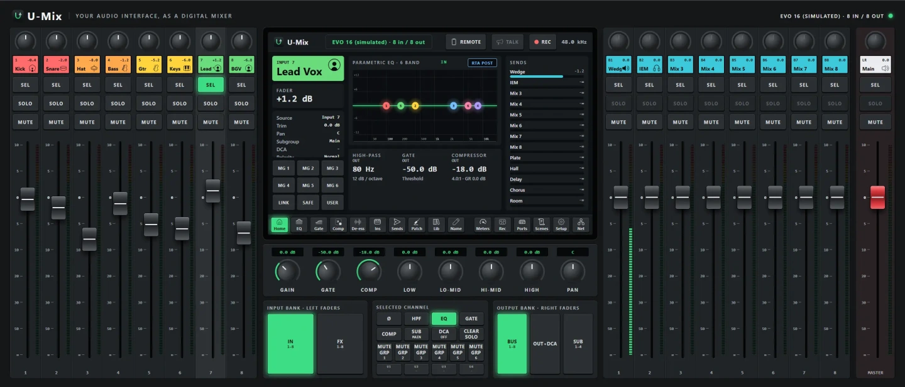Click the LINK button
905x387 pixels.
point(283,203)
